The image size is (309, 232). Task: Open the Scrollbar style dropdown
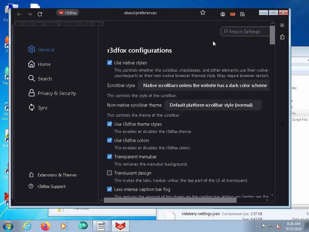click(204, 85)
